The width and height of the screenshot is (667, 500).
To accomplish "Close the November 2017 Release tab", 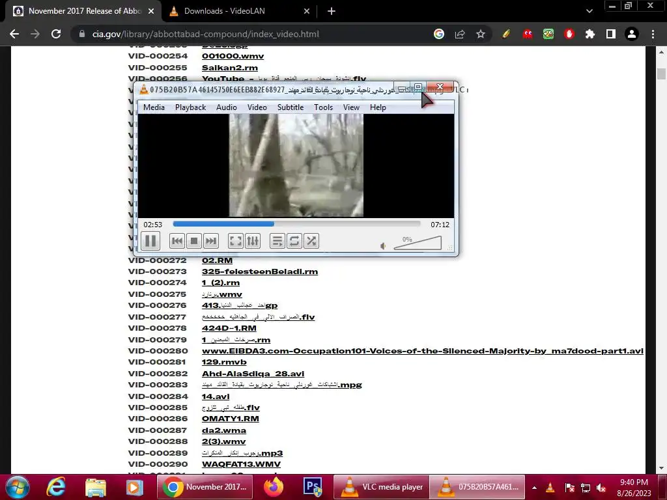I will [151, 11].
